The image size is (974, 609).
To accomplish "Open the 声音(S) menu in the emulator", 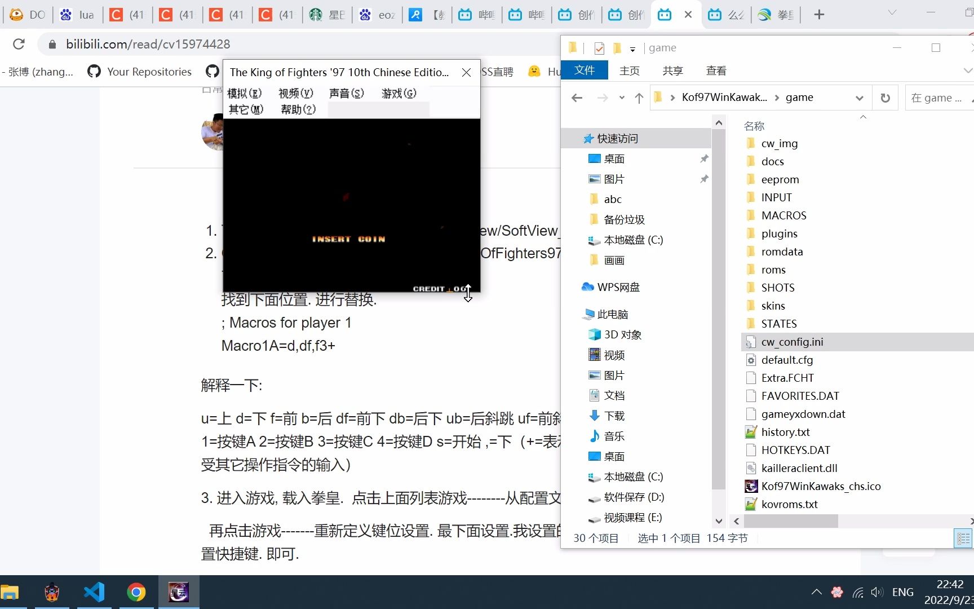I will (x=346, y=93).
